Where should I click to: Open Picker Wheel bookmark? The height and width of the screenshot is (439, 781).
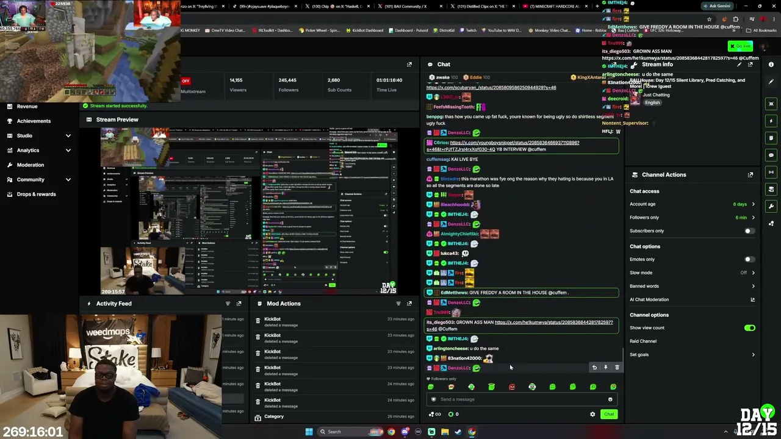click(x=319, y=30)
